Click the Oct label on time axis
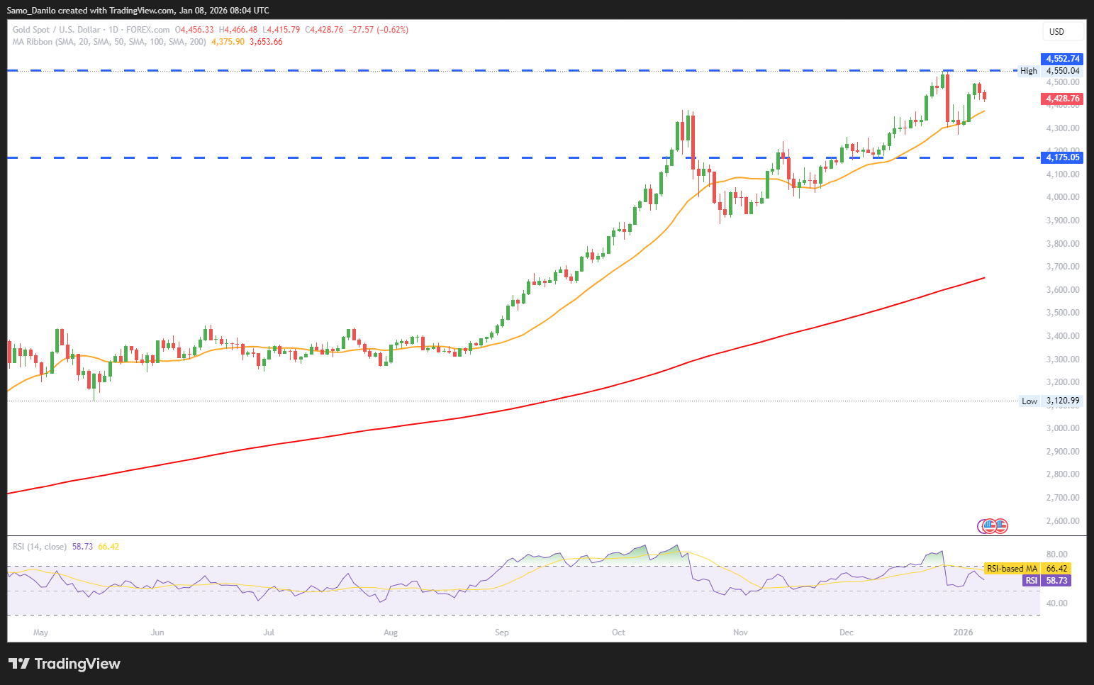 point(618,633)
